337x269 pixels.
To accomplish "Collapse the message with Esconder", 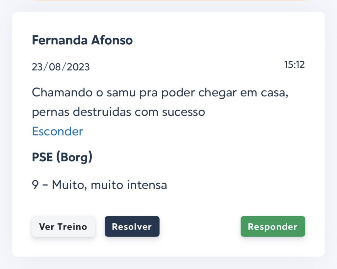I will click(58, 131).
